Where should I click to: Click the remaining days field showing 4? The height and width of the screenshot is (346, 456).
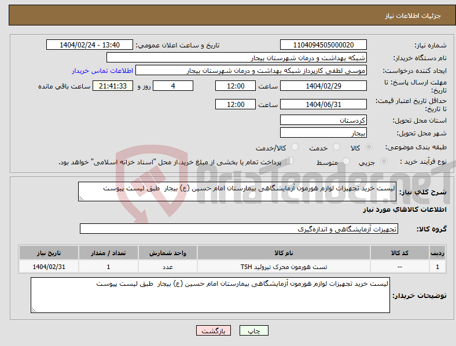point(173,86)
